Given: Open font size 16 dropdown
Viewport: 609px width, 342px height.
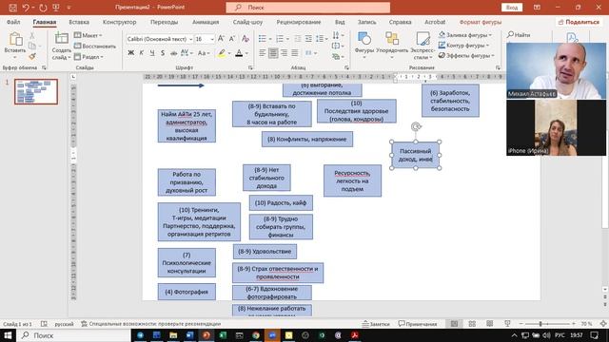Looking at the screenshot, I should point(212,39).
